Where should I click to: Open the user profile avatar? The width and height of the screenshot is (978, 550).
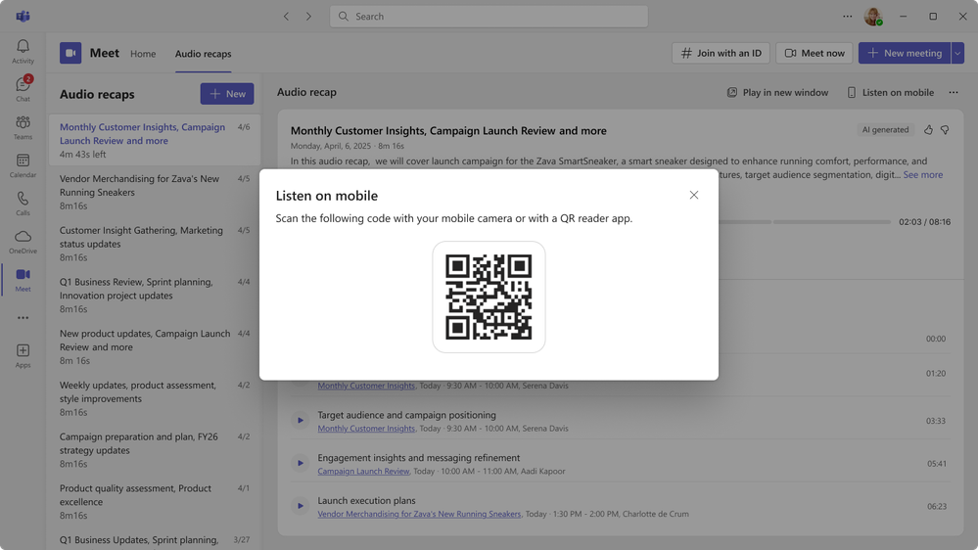pyautogui.click(x=873, y=17)
